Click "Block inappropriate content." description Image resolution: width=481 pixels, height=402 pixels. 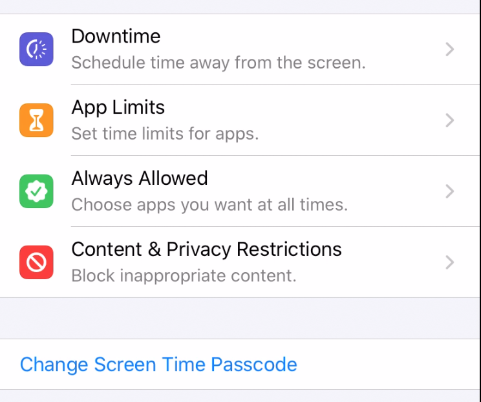(184, 276)
